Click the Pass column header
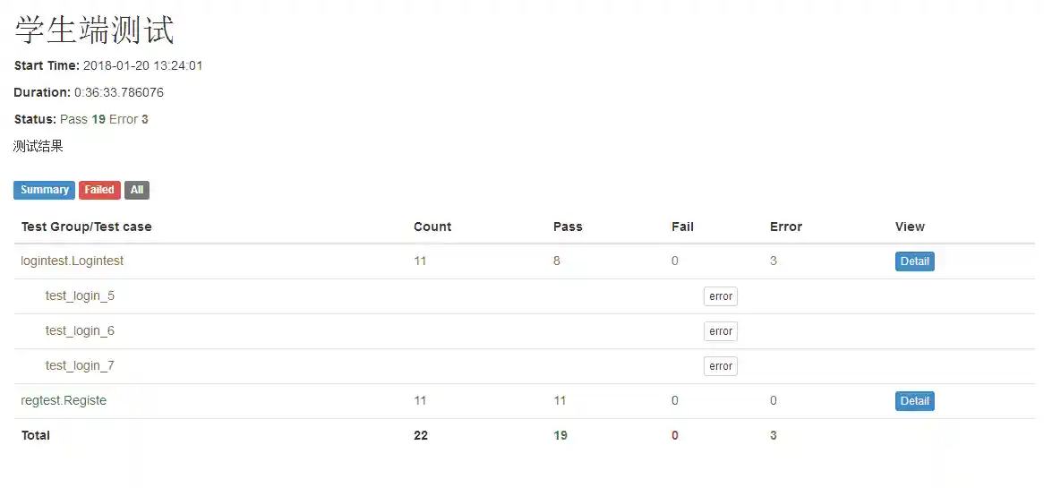1052x488 pixels. (568, 227)
